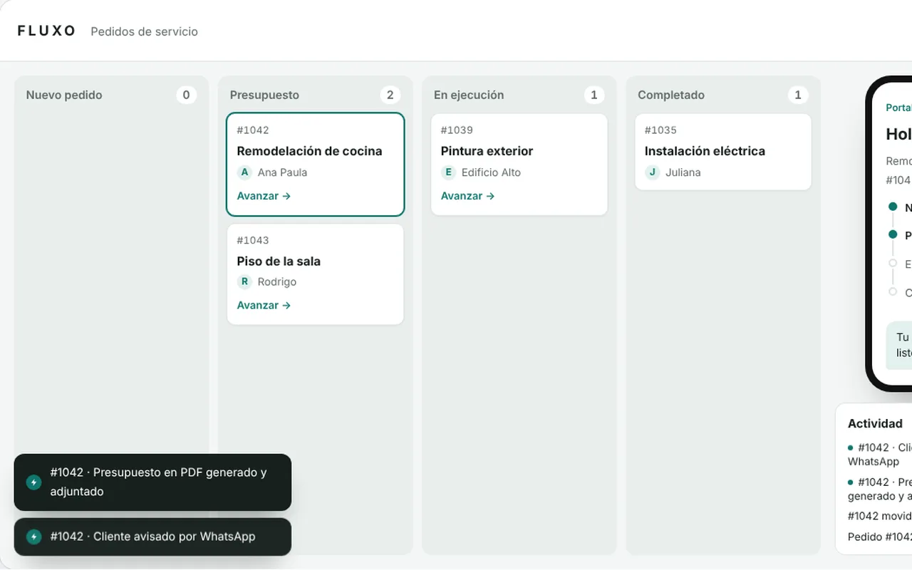Click the Pedidos de servicio header text
The height and width of the screenshot is (570, 912).
click(x=145, y=31)
